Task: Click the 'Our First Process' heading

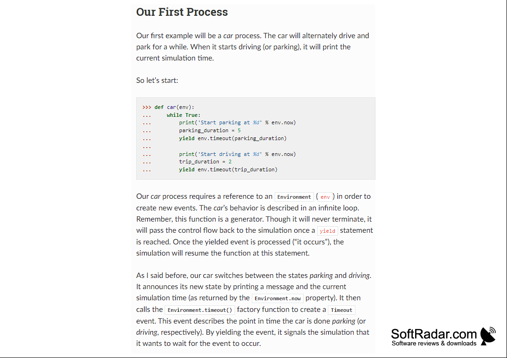Action: [182, 12]
